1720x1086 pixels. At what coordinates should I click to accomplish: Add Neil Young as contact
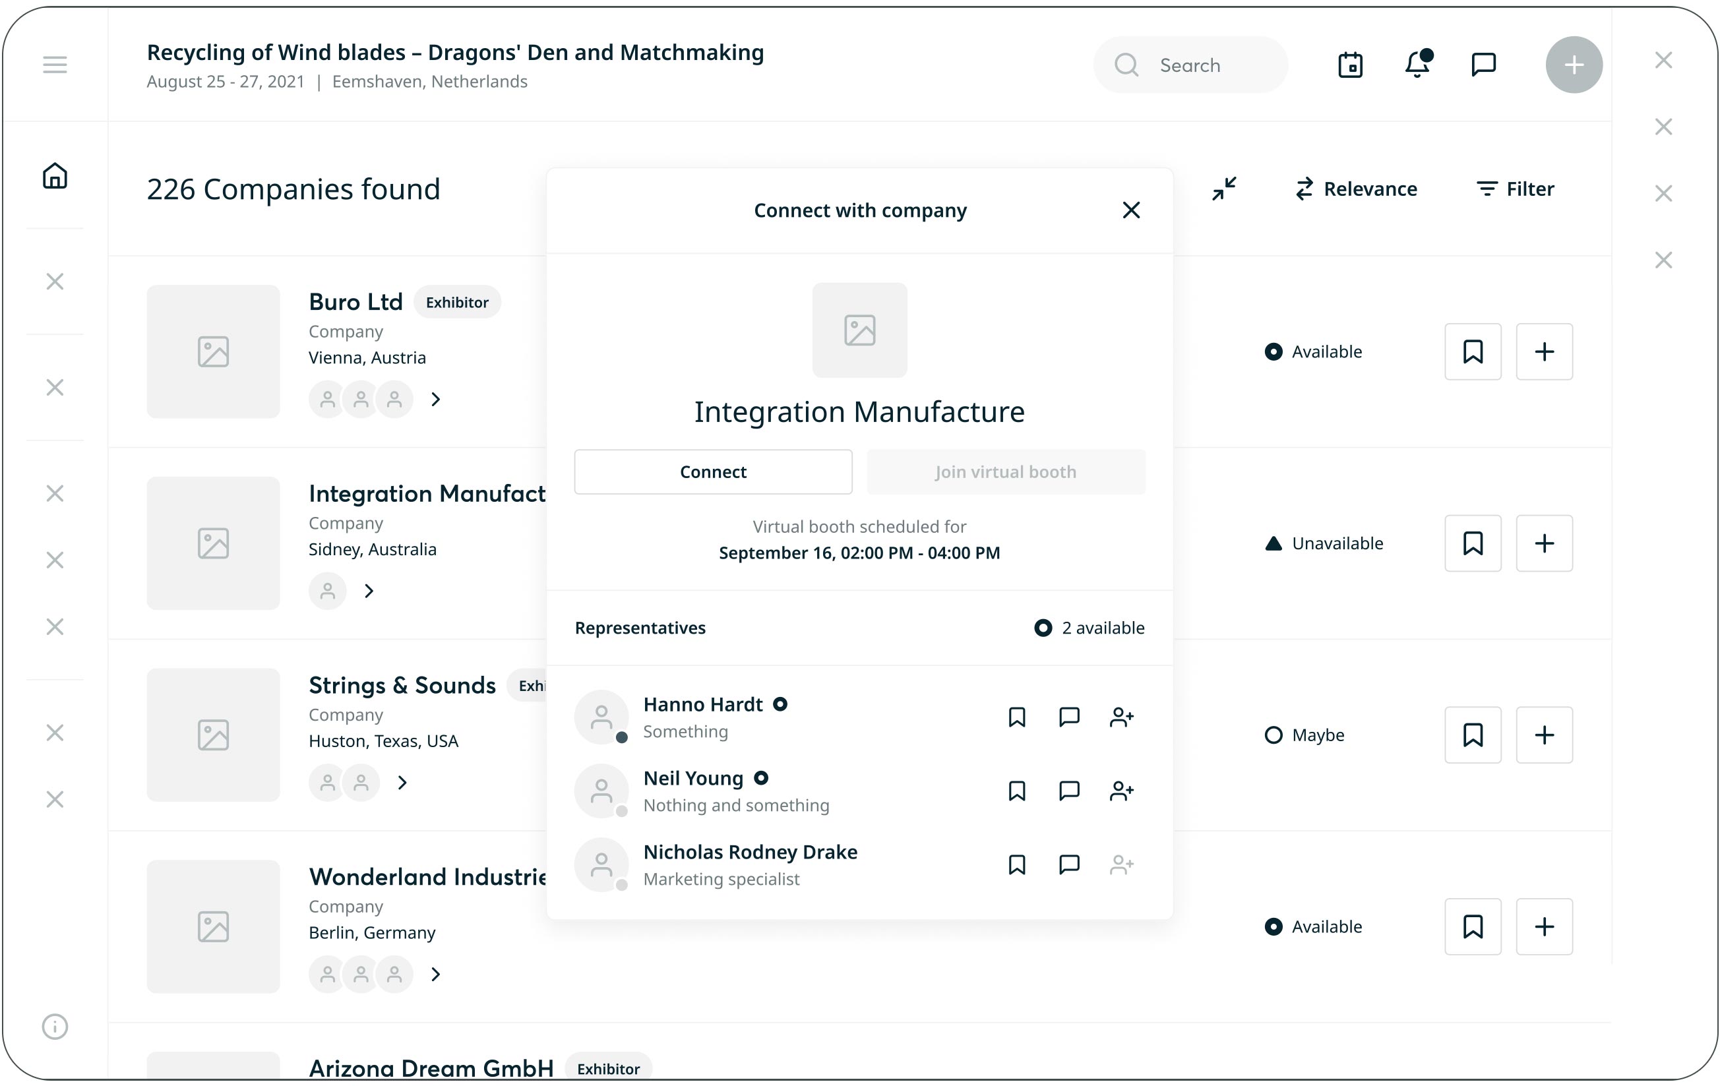(x=1121, y=791)
